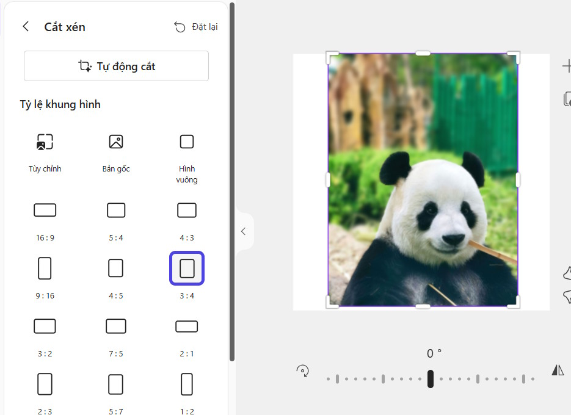Open the image gallery icon on right edge
571x415 pixels.
click(567, 98)
